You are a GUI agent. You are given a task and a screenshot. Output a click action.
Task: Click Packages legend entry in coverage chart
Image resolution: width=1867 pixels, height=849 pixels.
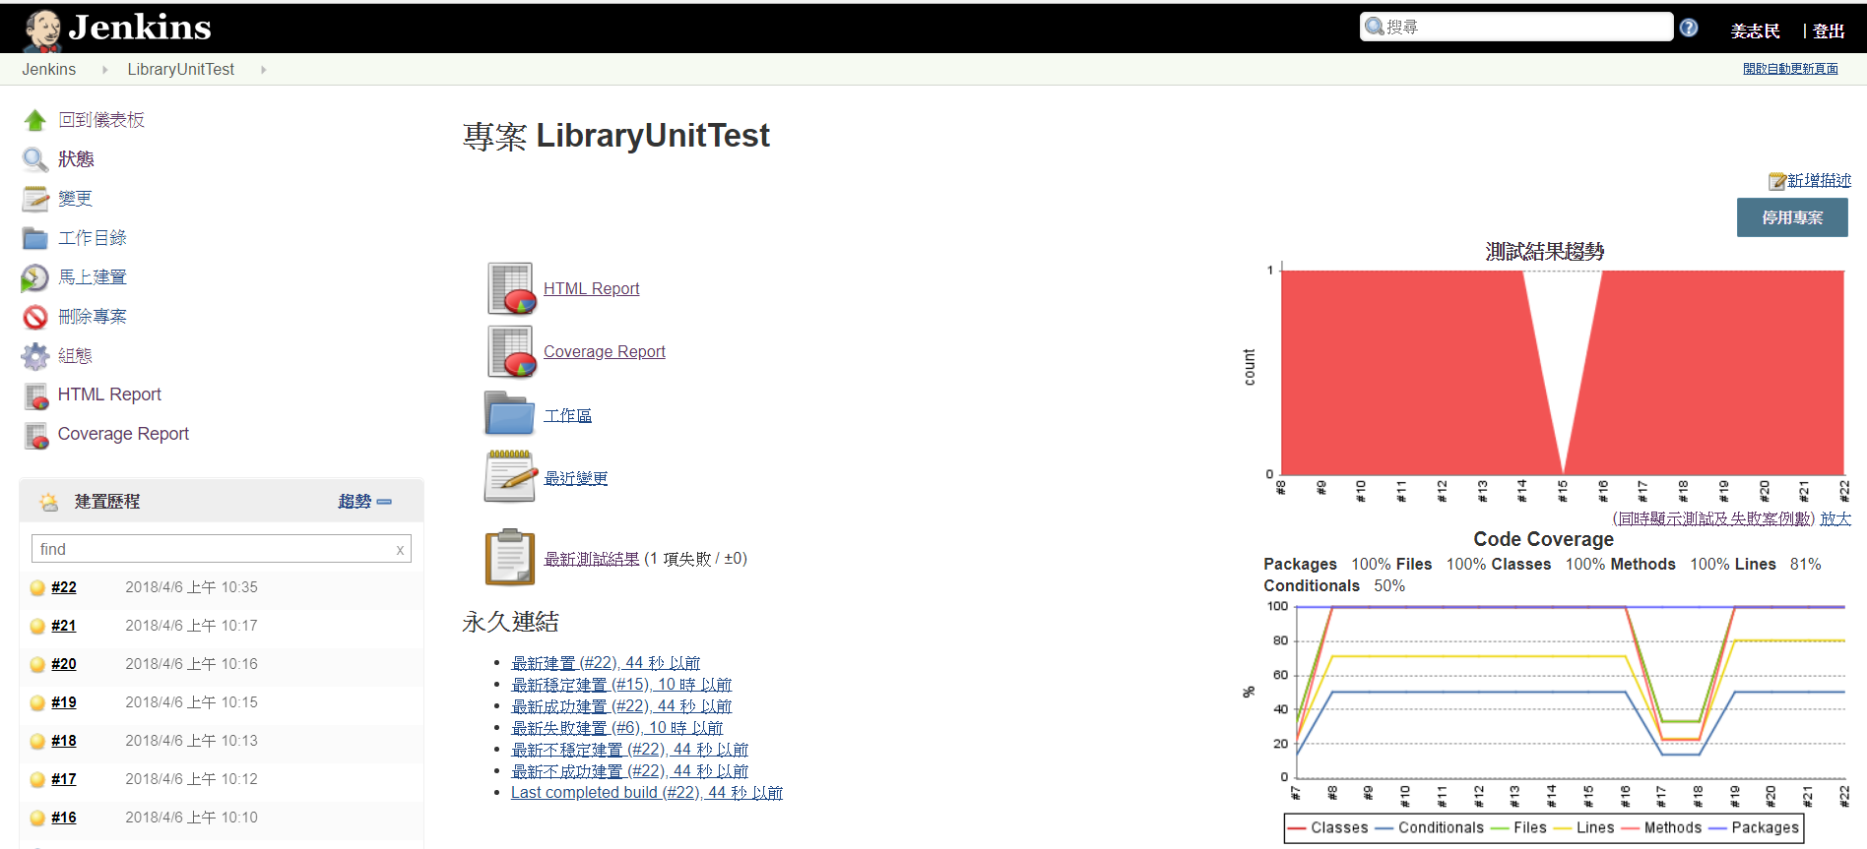[1754, 828]
